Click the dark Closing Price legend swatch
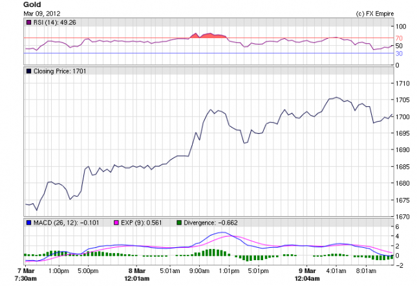Image resolution: width=417 pixels, height=286 pixels. [28, 71]
